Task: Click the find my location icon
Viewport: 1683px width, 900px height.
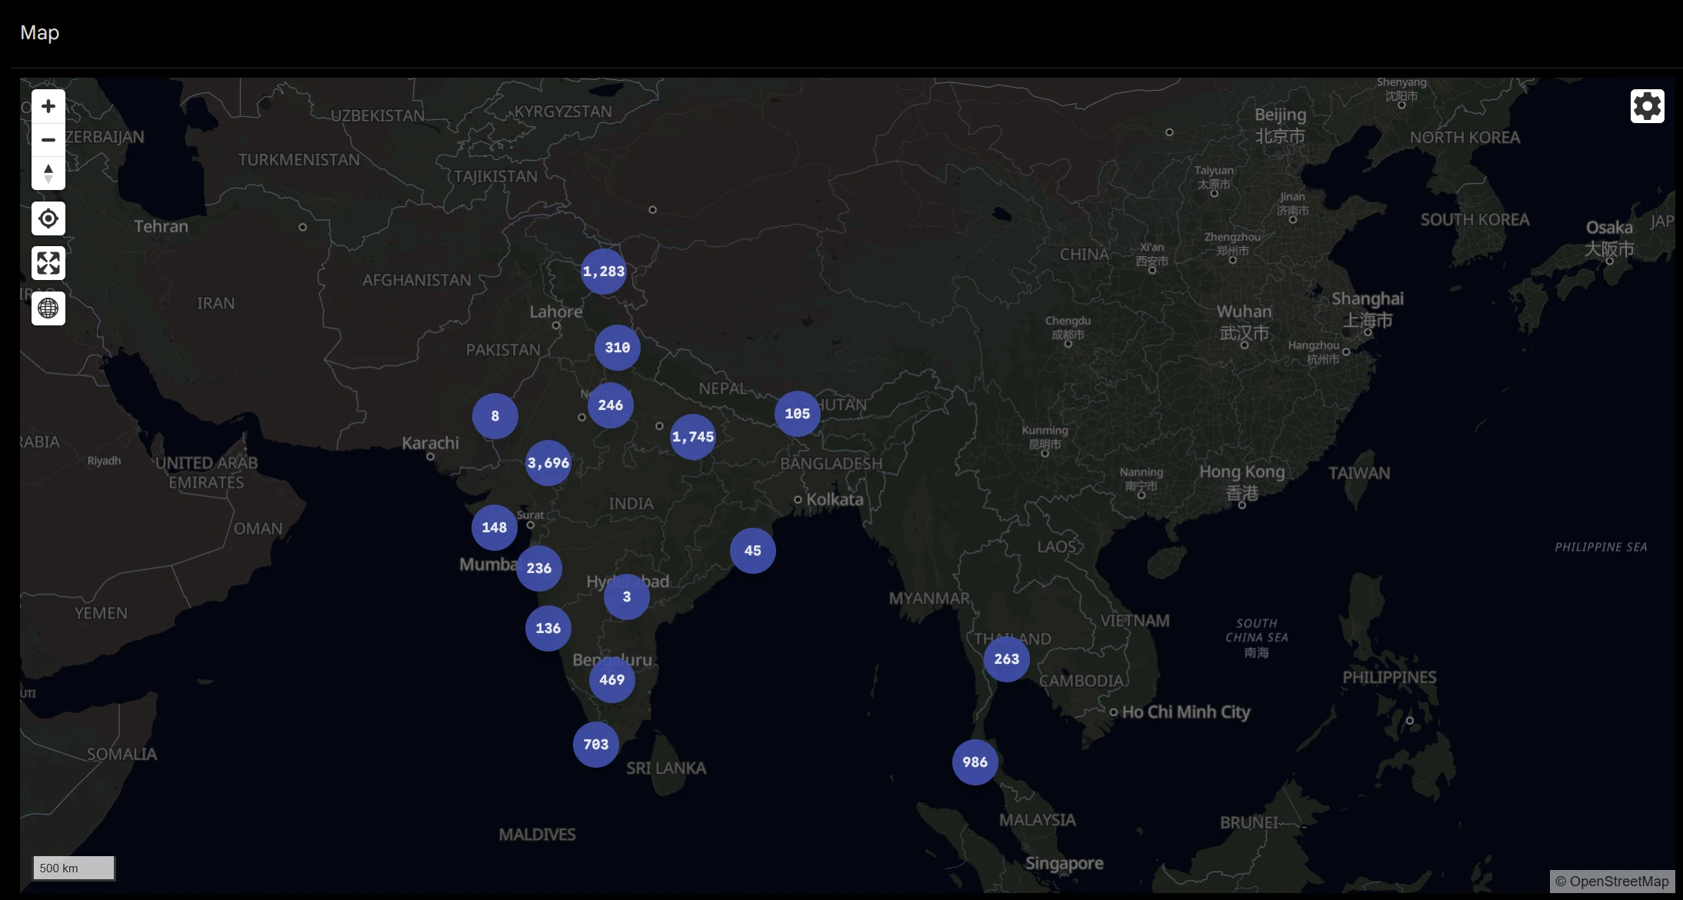Action: pyautogui.click(x=48, y=219)
